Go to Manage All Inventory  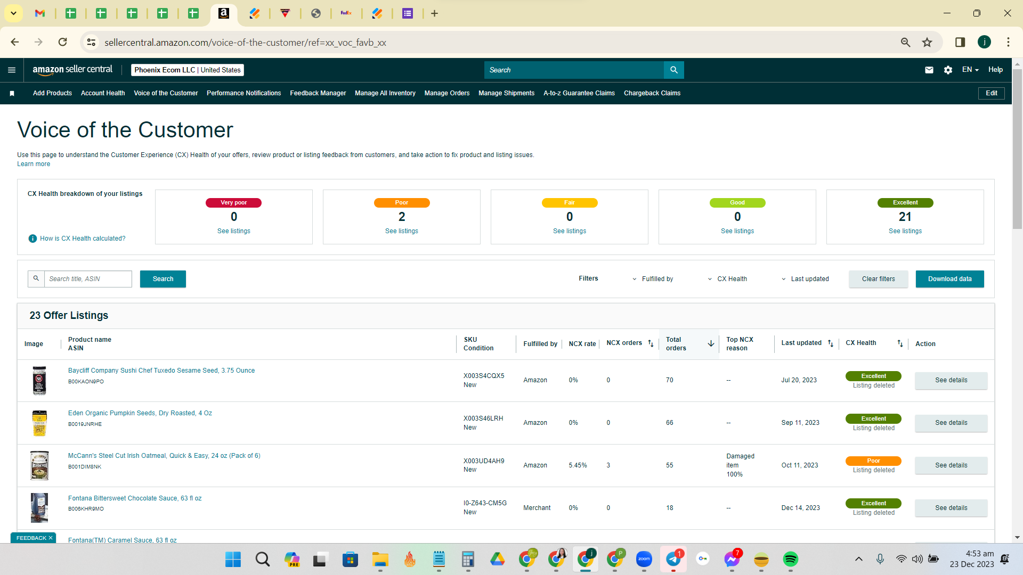(385, 93)
